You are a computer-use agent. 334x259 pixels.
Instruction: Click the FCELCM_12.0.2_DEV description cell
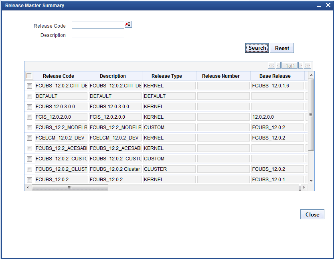pos(115,138)
